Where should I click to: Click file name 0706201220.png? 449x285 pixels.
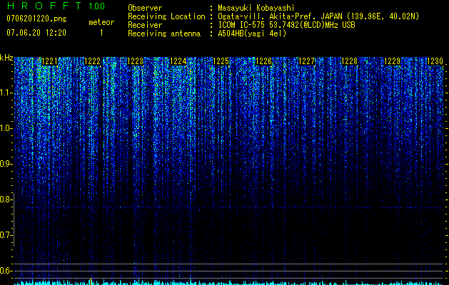(x=36, y=19)
